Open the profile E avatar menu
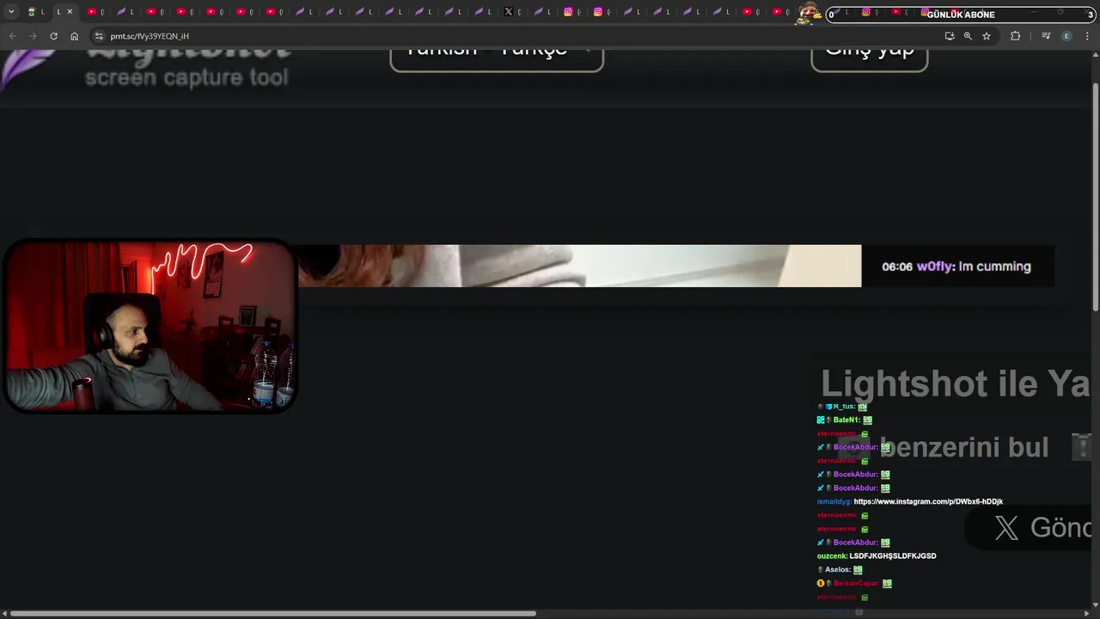The width and height of the screenshot is (1100, 619). (1066, 36)
